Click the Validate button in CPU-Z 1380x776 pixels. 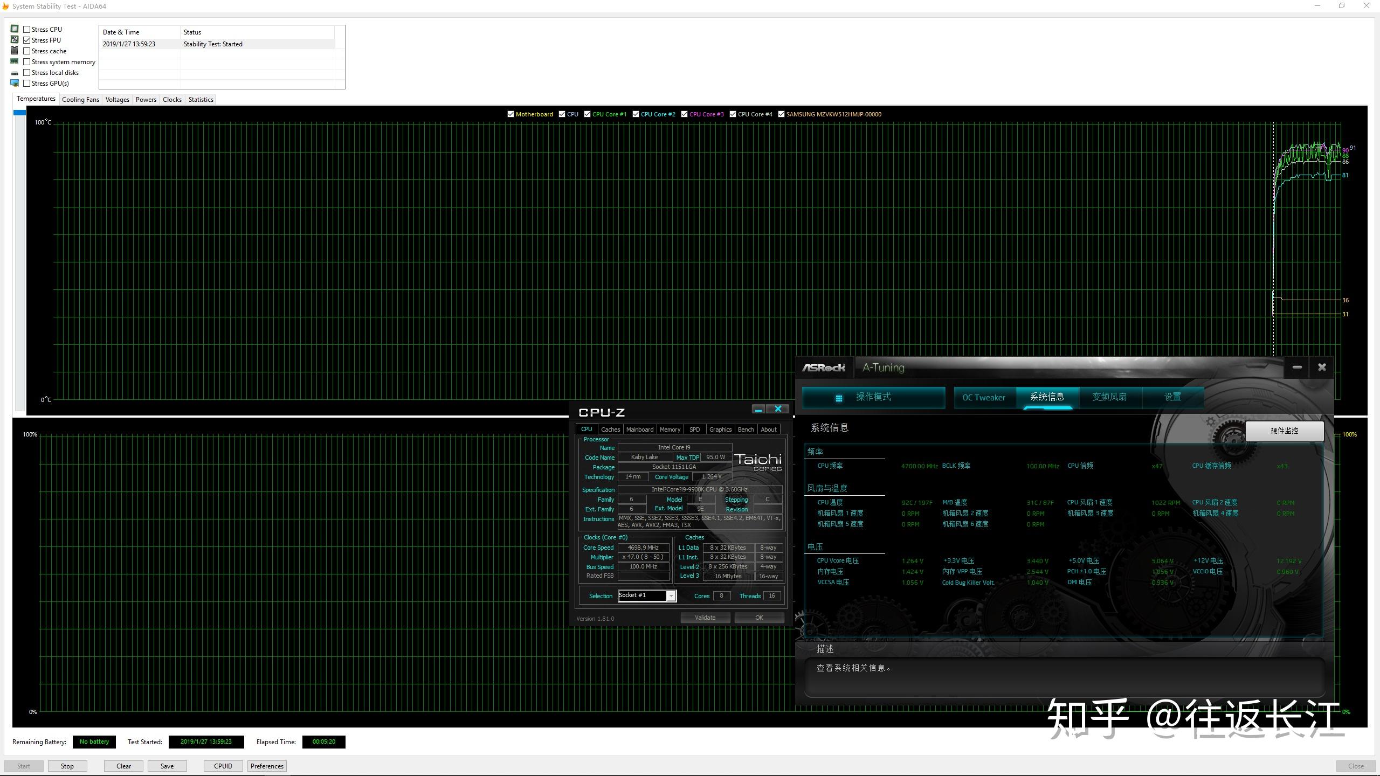pyautogui.click(x=705, y=617)
